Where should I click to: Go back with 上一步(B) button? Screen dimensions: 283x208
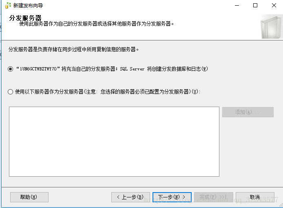click(130, 197)
